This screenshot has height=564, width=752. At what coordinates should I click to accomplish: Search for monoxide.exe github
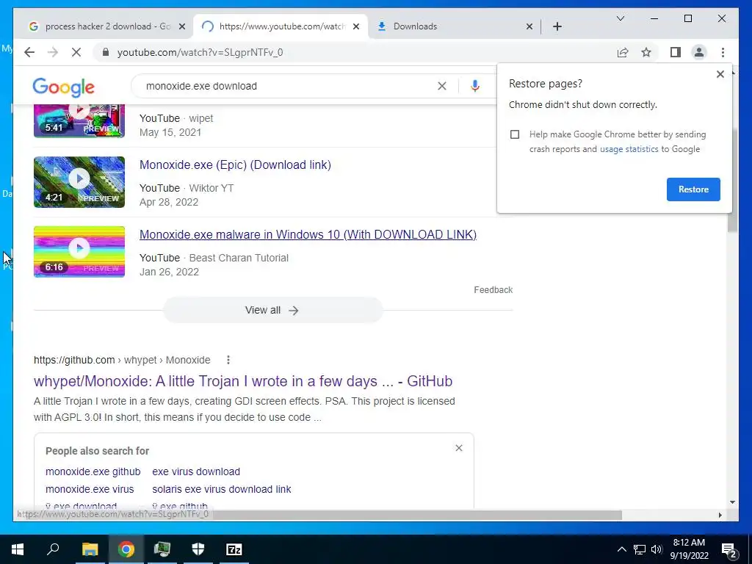point(93,471)
